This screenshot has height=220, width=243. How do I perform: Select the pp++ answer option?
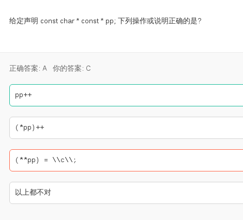point(126,95)
